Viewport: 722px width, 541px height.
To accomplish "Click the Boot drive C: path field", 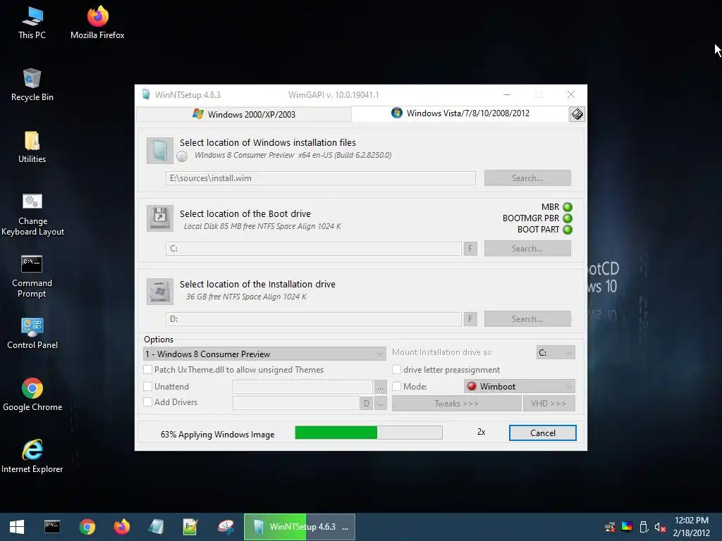I will point(314,249).
